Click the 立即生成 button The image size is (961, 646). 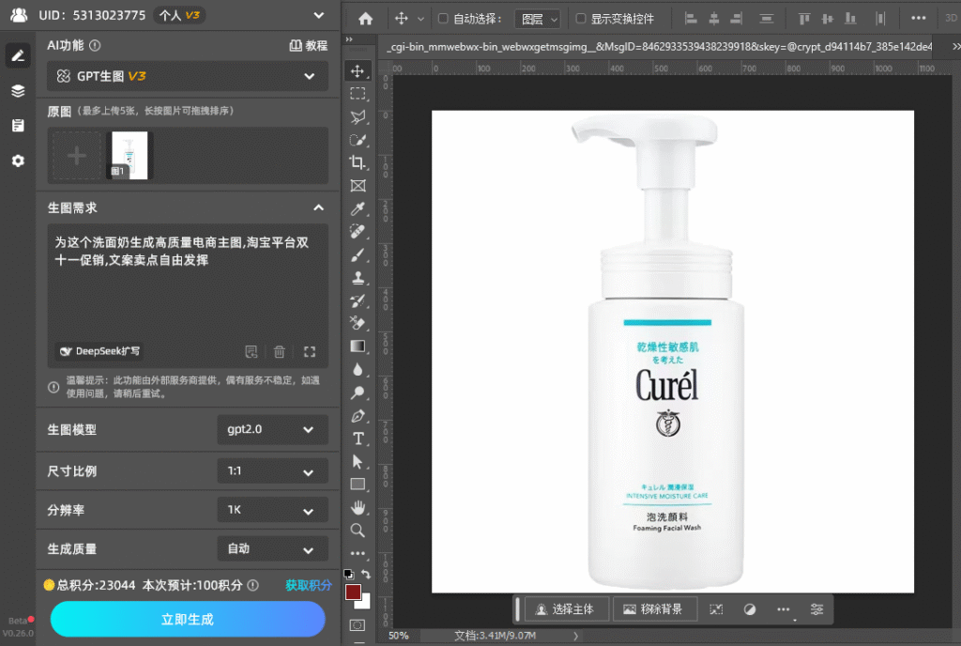coord(188,619)
